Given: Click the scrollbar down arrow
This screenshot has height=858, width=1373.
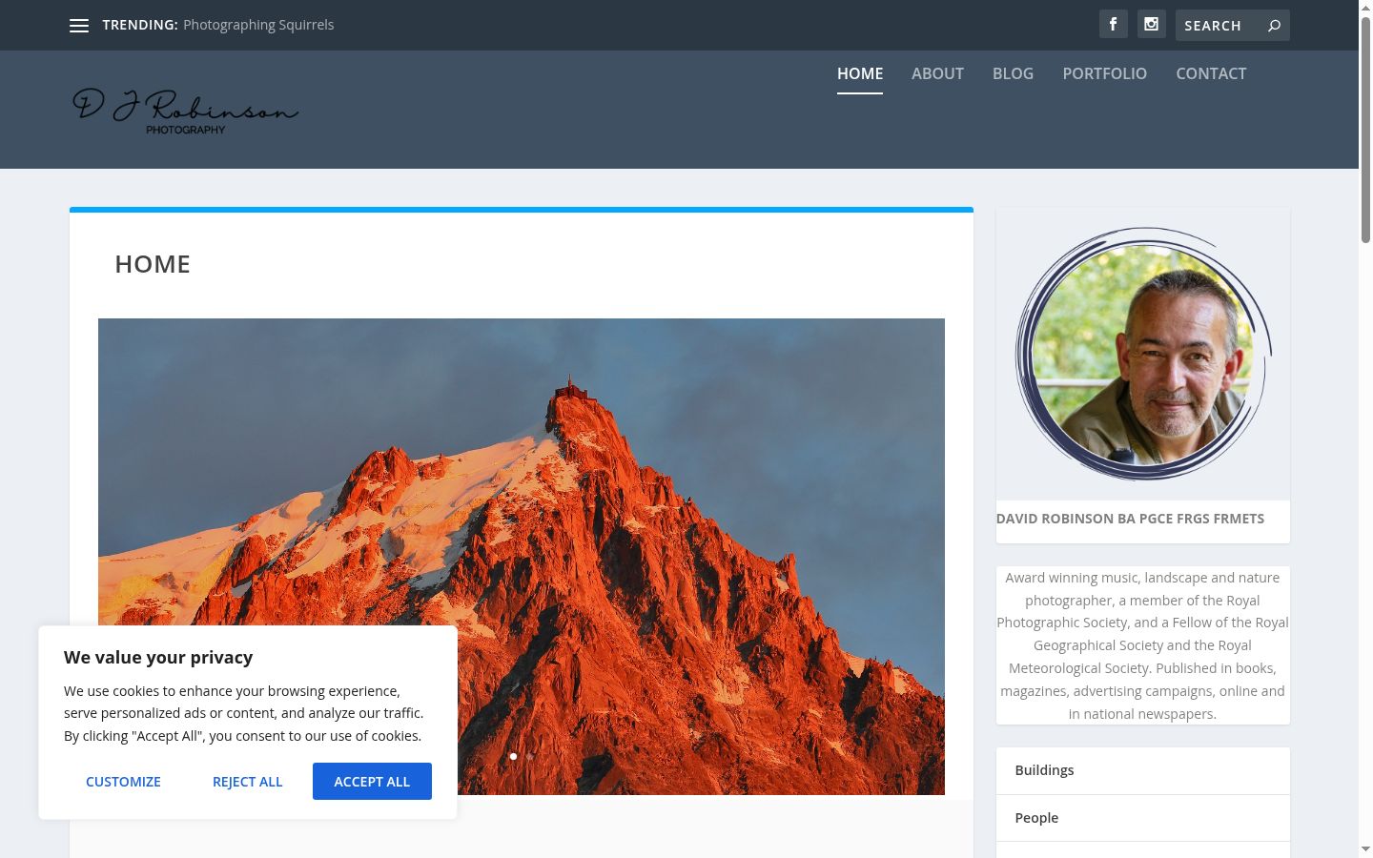Looking at the screenshot, I should pos(1365,849).
